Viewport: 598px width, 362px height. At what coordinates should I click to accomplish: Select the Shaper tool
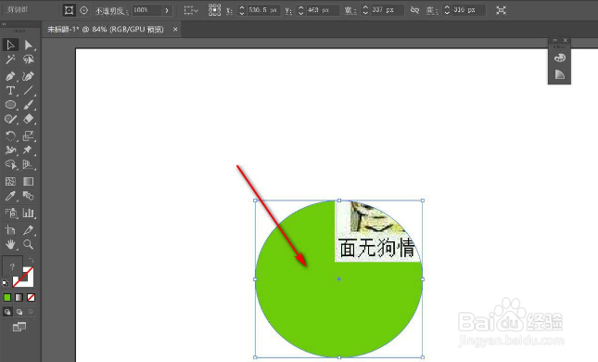point(10,119)
